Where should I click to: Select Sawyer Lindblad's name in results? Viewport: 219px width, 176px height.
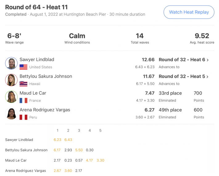[x=37, y=59]
